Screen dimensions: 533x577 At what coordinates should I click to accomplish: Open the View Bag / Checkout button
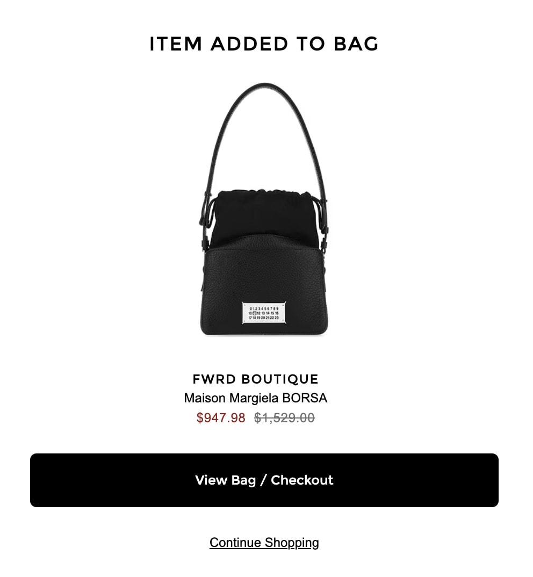tap(264, 480)
